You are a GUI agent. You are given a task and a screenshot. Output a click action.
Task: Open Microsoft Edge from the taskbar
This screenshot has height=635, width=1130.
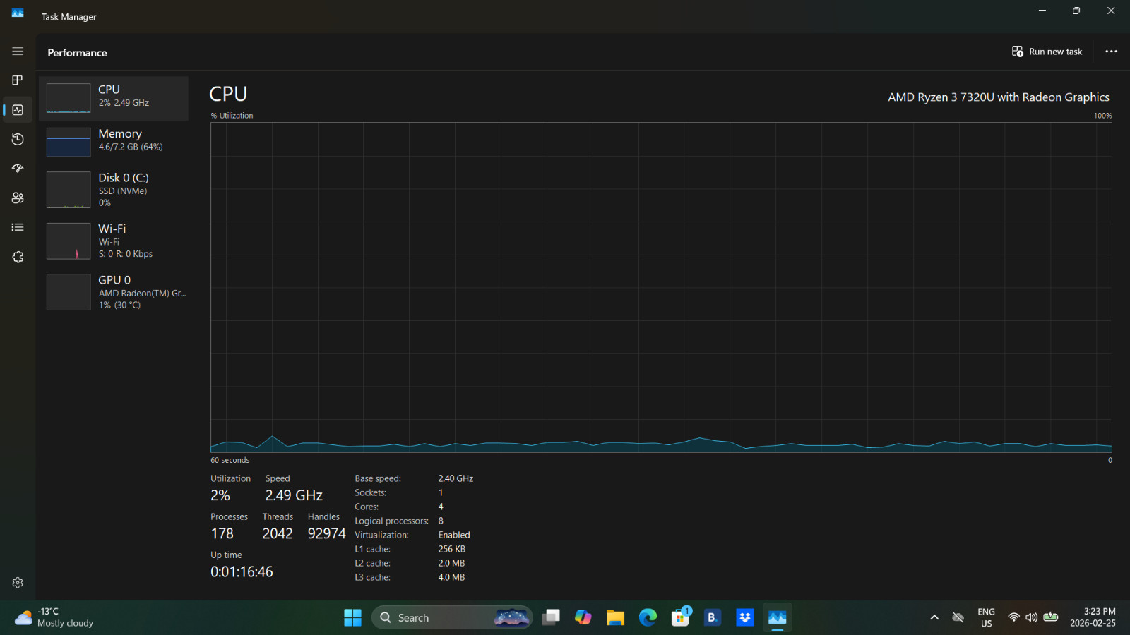[648, 617]
